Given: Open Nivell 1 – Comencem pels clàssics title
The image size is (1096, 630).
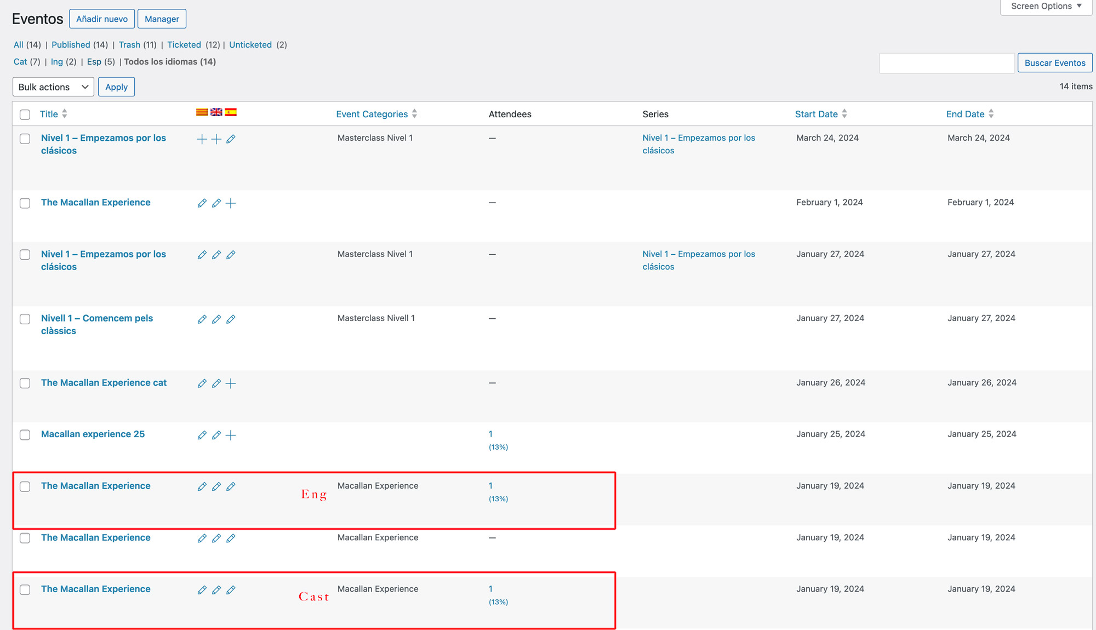Looking at the screenshot, I should pyautogui.click(x=97, y=324).
